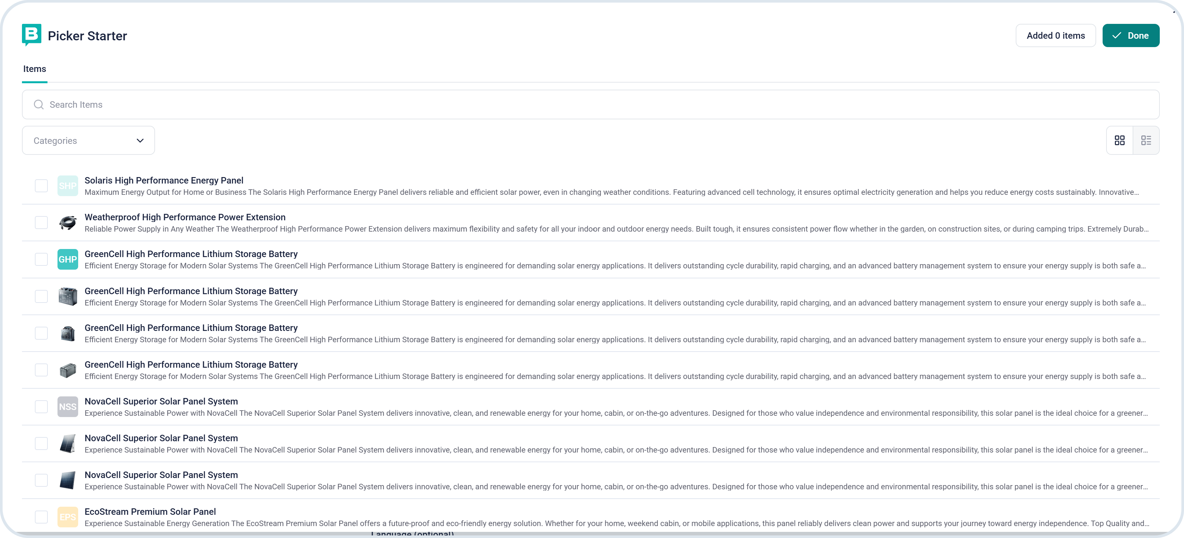
Task: Expand Categories using the chevron arrow
Action: pos(140,141)
